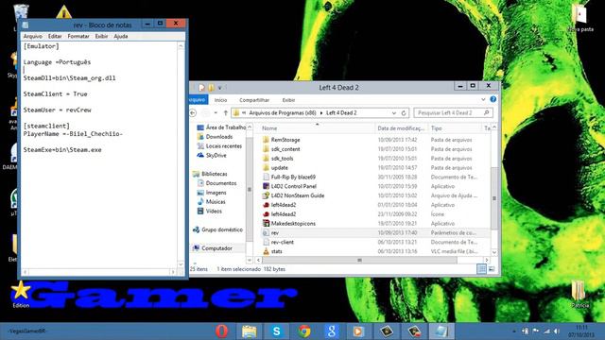Open recent locations dropdown beside navigation arrows
The image size is (605, 340).
(216, 113)
